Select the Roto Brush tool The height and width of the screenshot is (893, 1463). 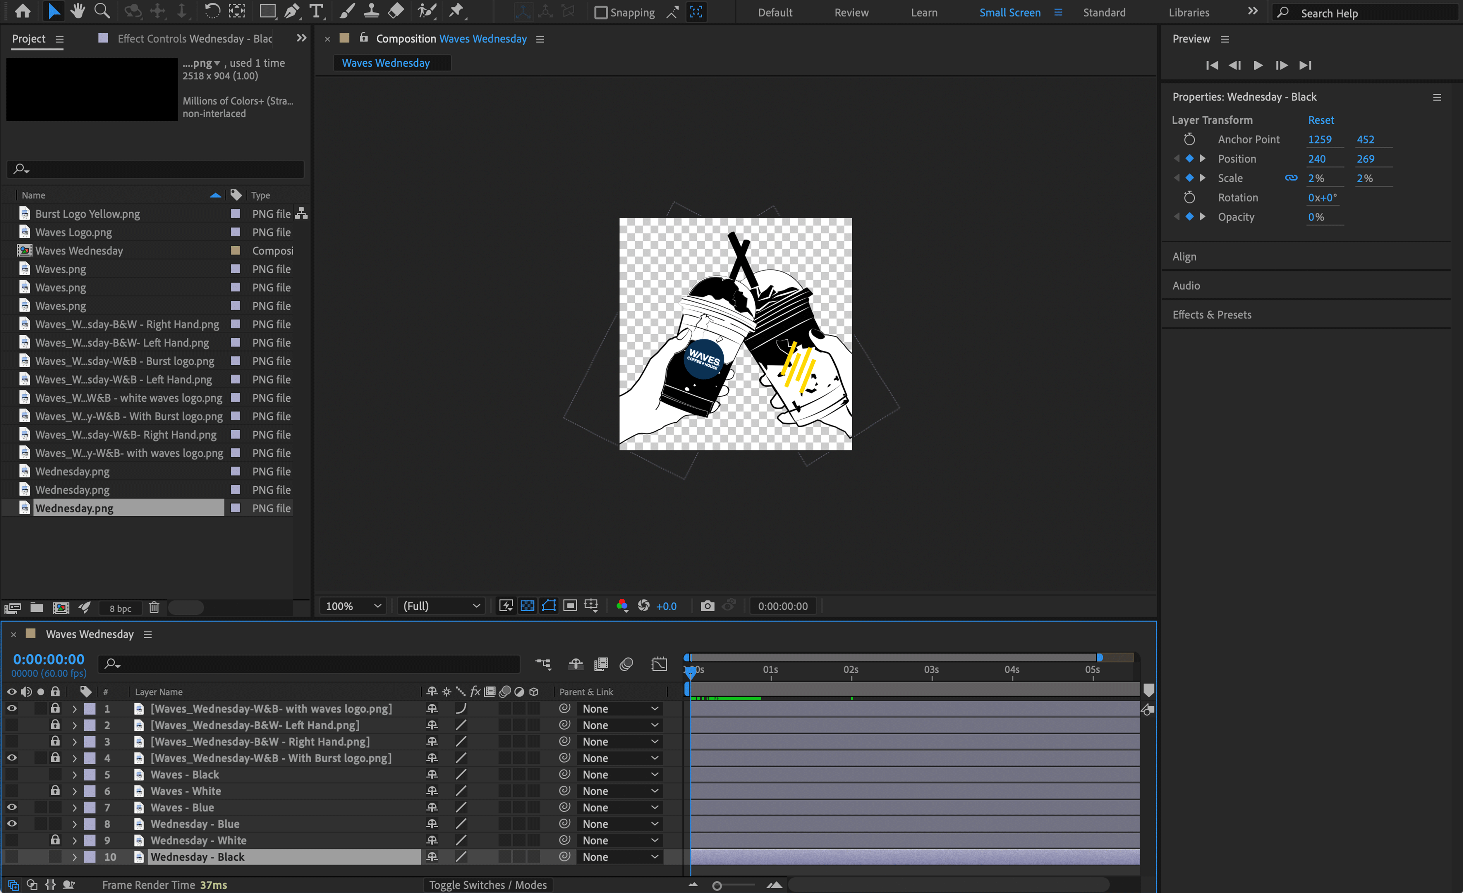pos(426,11)
